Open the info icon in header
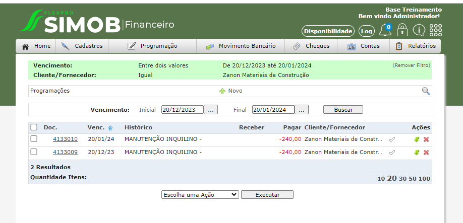The image size is (463, 223). coord(419,30)
